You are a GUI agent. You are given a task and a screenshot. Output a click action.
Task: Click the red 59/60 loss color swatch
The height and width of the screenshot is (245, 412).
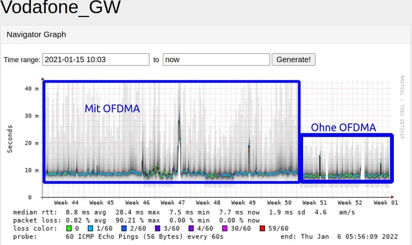[262, 229]
